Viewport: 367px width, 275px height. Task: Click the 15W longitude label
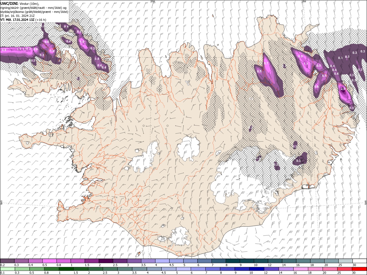pyautogui.click(x=304, y=1)
